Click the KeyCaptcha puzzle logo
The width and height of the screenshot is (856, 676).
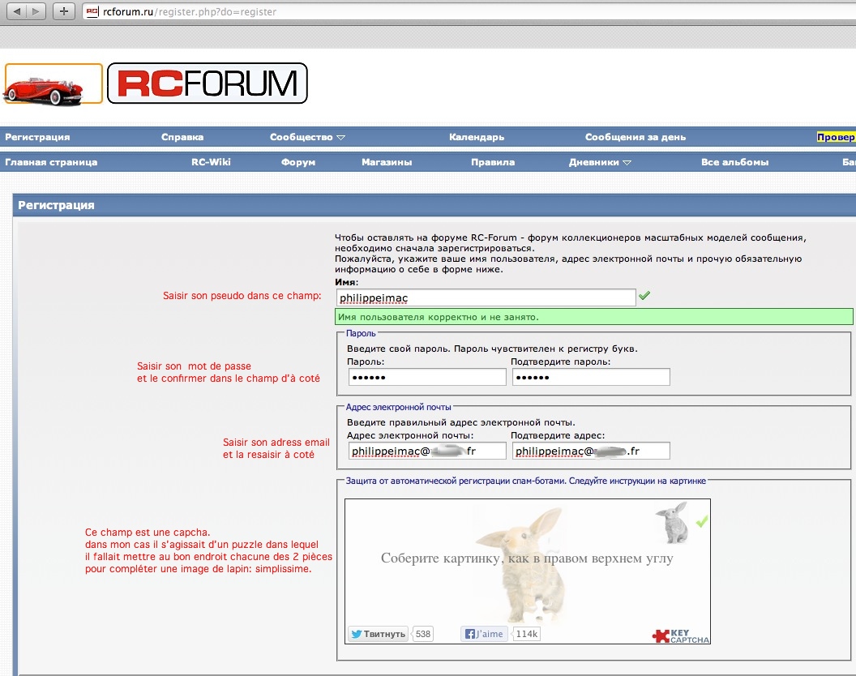click(x=681, y=636)
